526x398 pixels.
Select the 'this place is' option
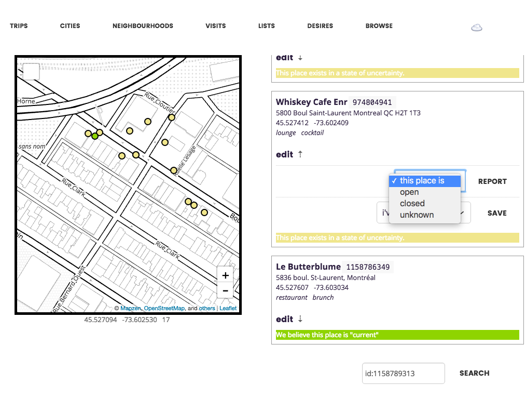425,181
